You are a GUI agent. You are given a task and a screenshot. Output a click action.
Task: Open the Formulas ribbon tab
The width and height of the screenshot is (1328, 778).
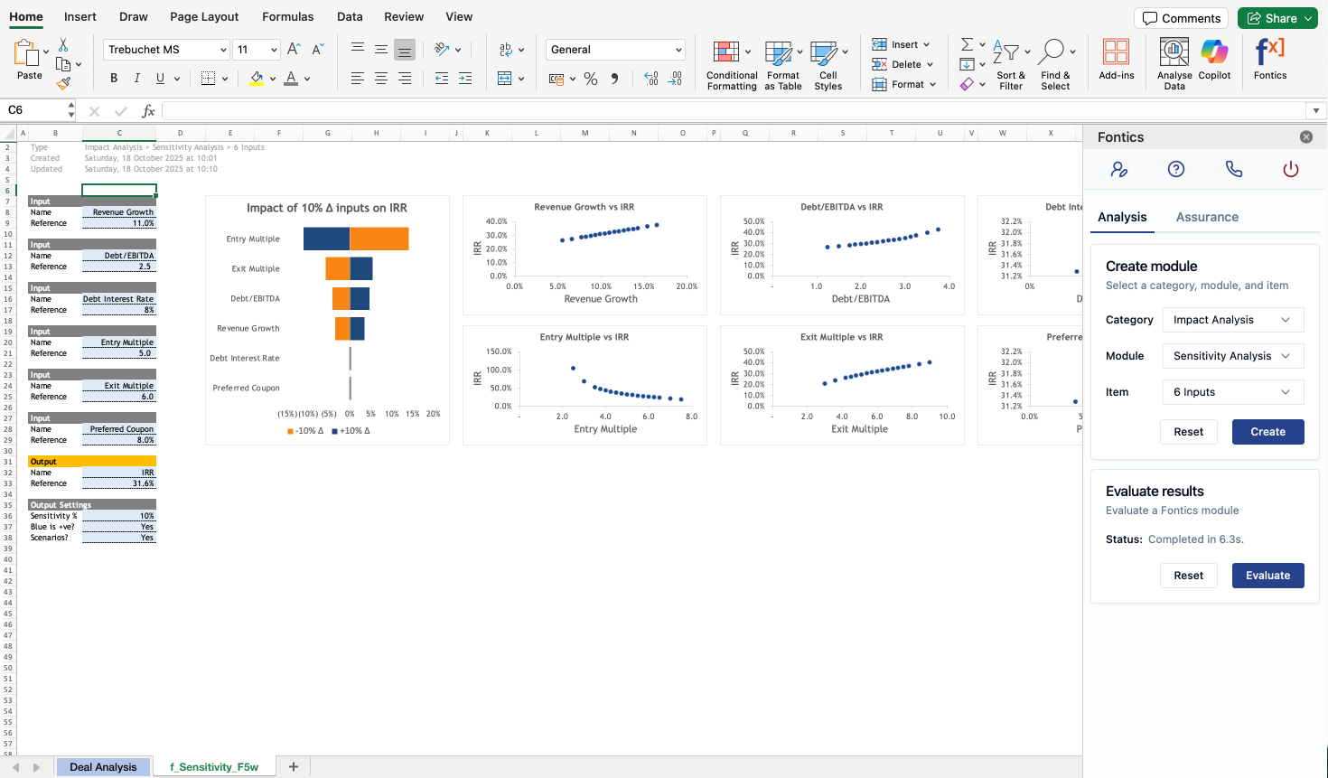coord(287,16)
